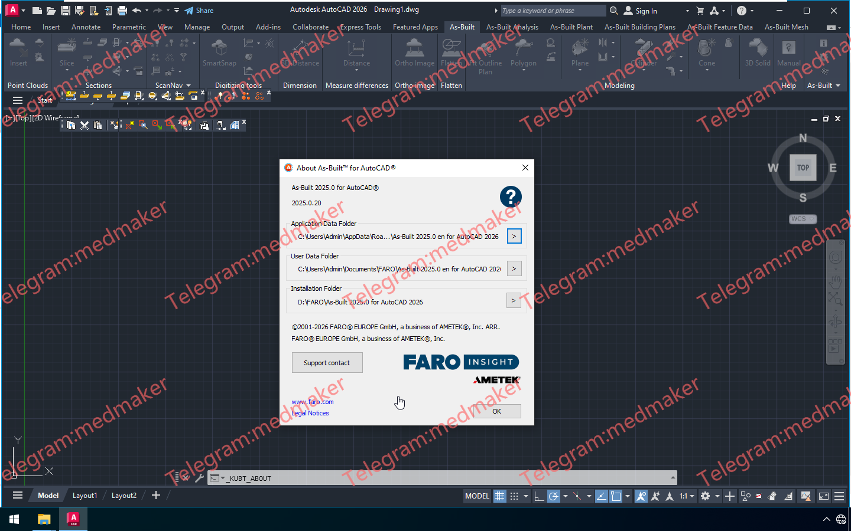The height and width of the screenshot is (531, 851).
Task: Select the Layout2 tab
Action: [x=124, y=496]
